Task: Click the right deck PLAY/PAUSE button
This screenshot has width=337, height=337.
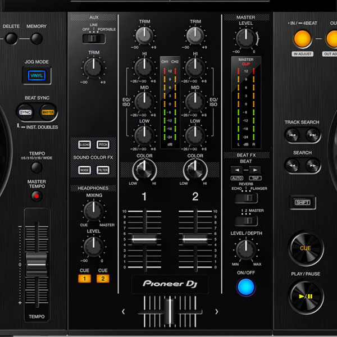Action: pos(306,297)
